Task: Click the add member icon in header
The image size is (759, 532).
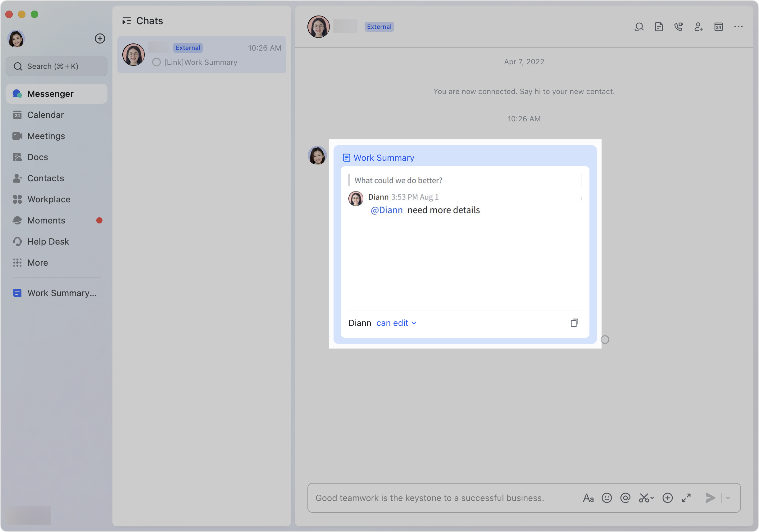Action: pos(698,27)
